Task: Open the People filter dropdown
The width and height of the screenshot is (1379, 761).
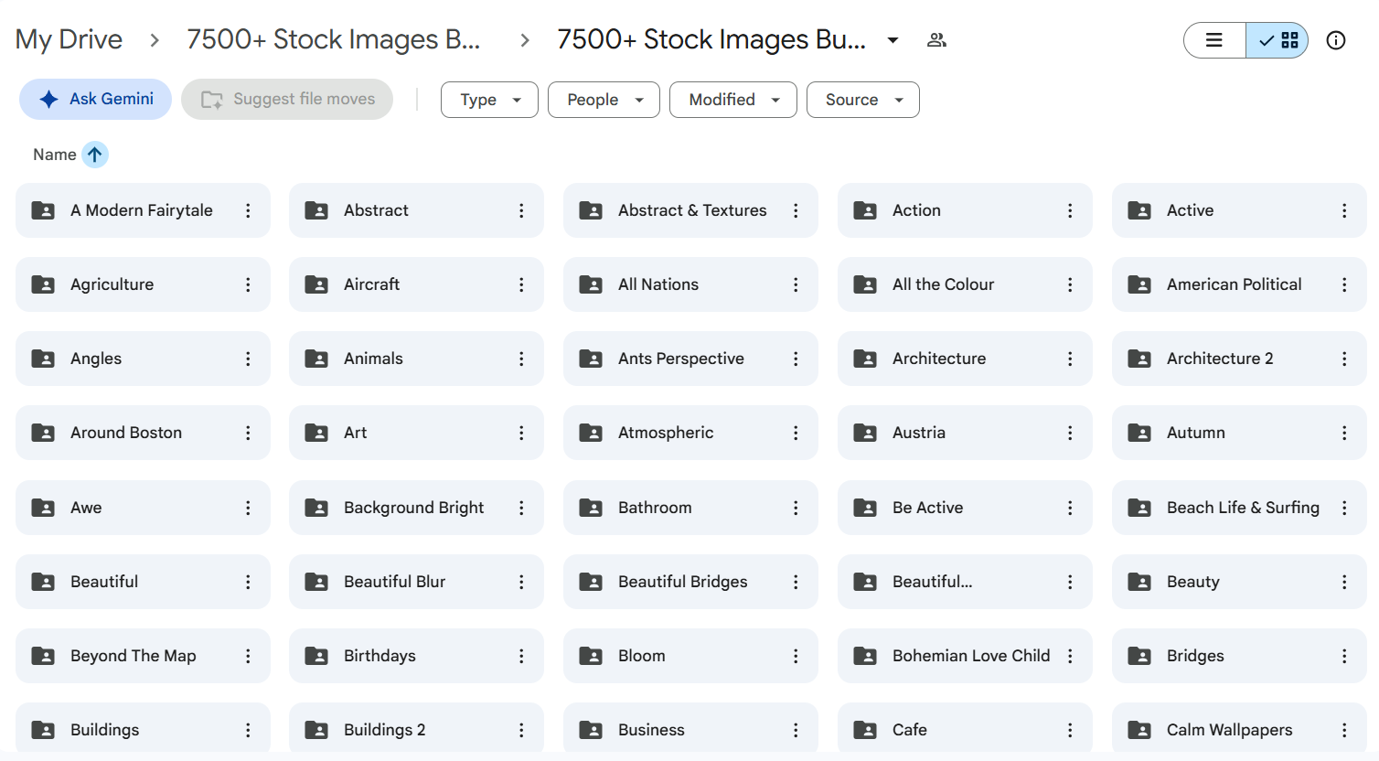Action: point(604,100)
